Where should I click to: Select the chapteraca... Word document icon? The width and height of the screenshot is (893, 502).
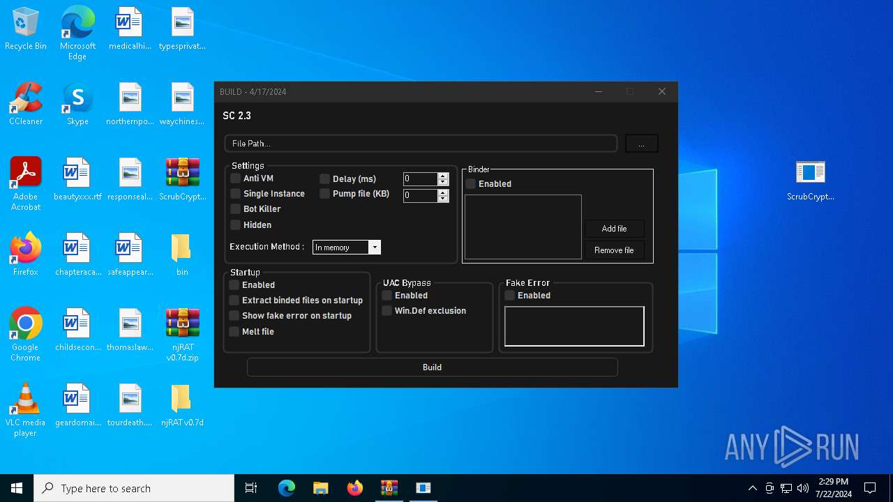77,255
